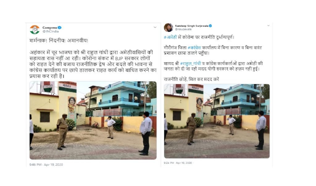Viewport: 316px width, 186px height.
Task: Enlarge the photo in Surjewala's tweet
Action: click(x=217, y=121)
